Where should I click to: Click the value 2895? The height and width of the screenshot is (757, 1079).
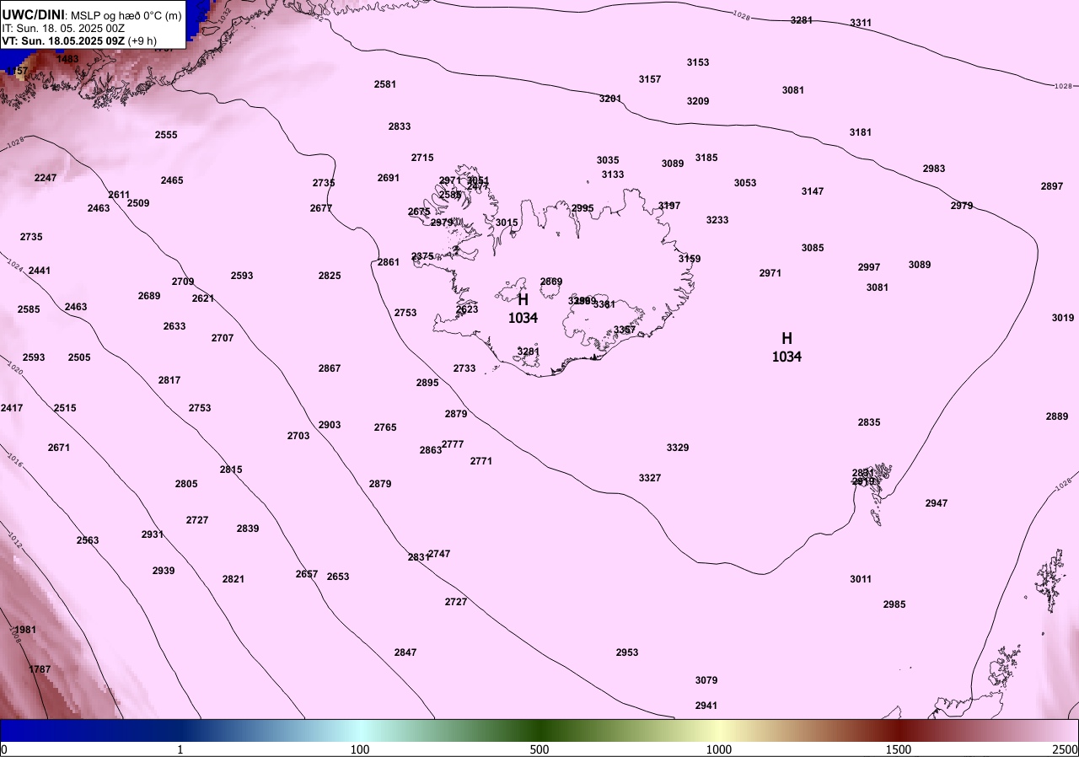[x=427, y=383]
